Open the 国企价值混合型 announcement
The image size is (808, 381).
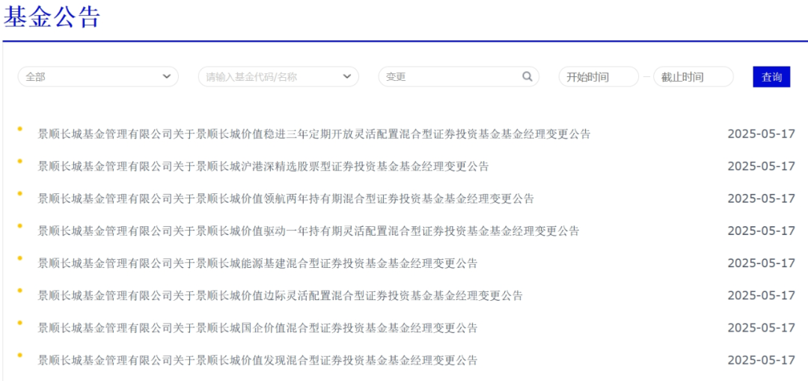tap(257, 328)
